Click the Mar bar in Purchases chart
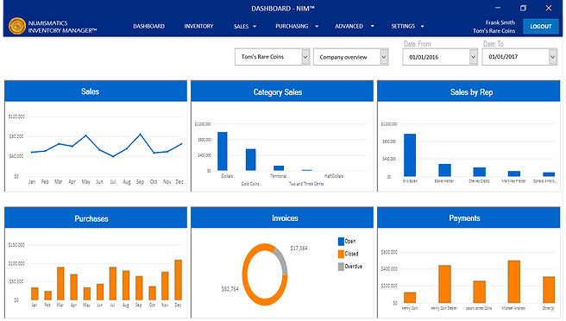Screen dimensions: 566x321 pyautogui.click(x=60, y=283)
